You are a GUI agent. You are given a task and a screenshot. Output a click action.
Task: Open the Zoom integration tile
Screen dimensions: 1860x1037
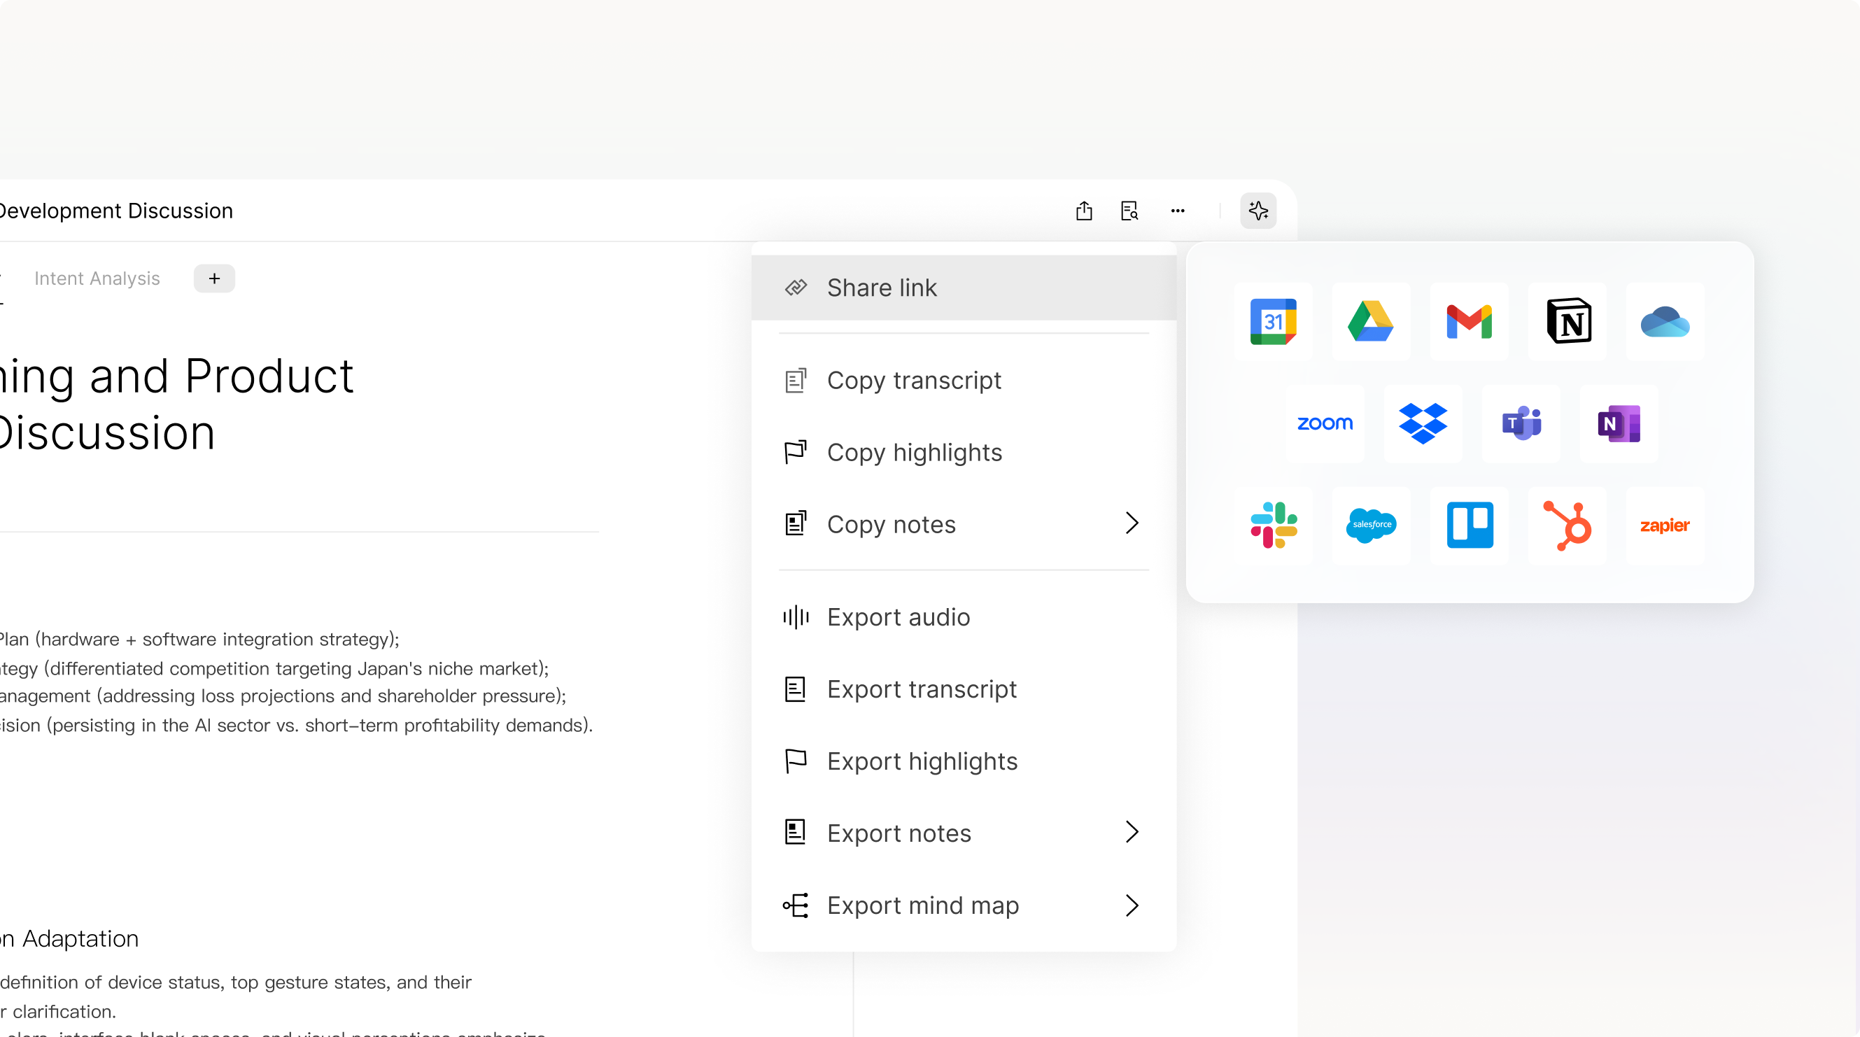[1325, 423]
